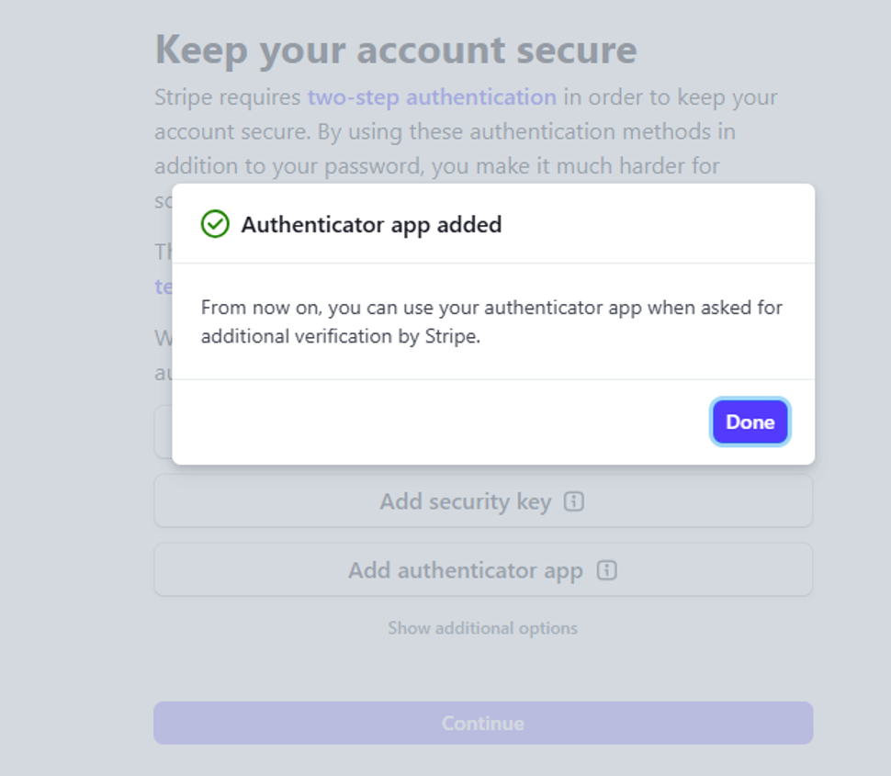Expand Show additional options

(x=482, y=628)
